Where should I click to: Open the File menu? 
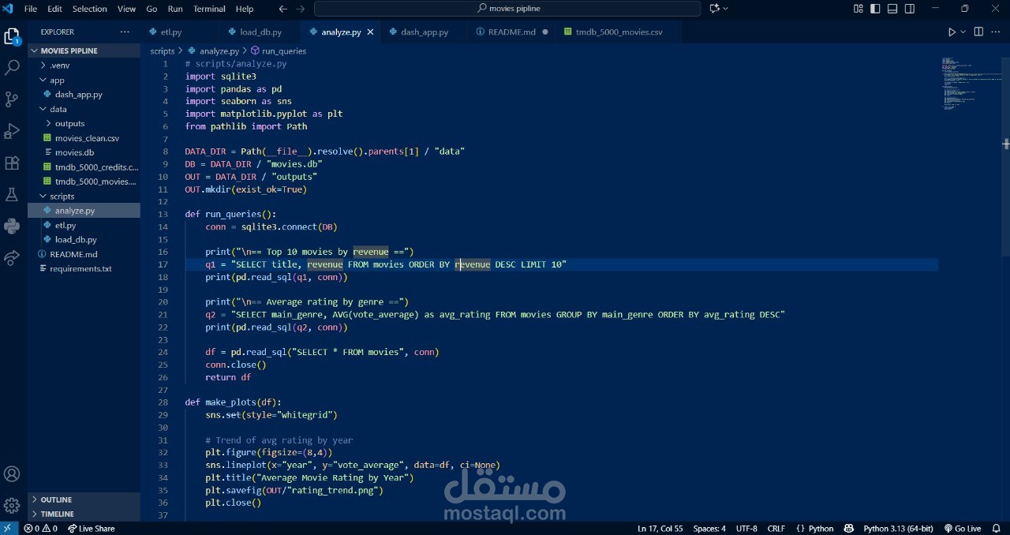(x=31, y=9)
